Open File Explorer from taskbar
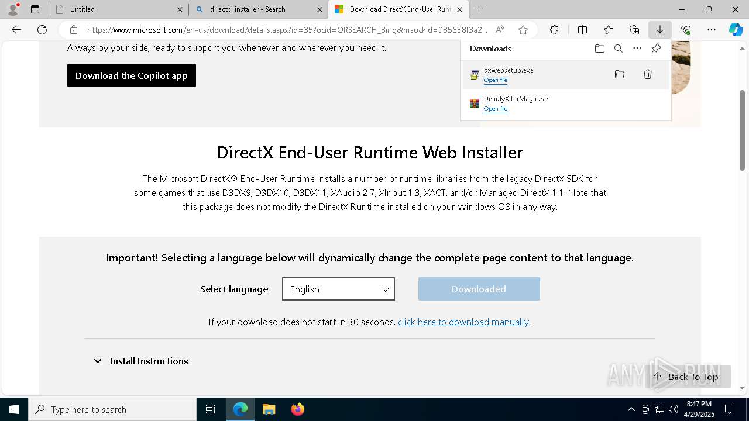This screenshot has height=421, width=749. click(x=269, y=409)
